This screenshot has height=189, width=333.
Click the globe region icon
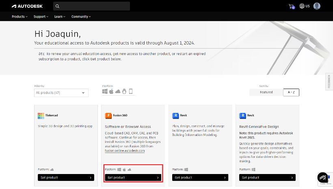pyautogui.click(x=302, y=6)
